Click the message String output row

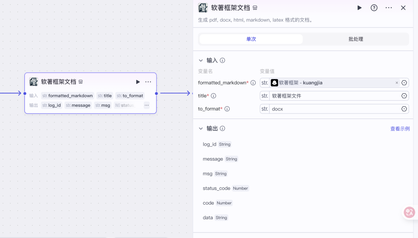220,159
